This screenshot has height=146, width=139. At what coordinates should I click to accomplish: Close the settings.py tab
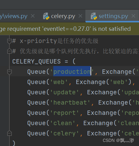pyautogui.click(x=133, y=16)
